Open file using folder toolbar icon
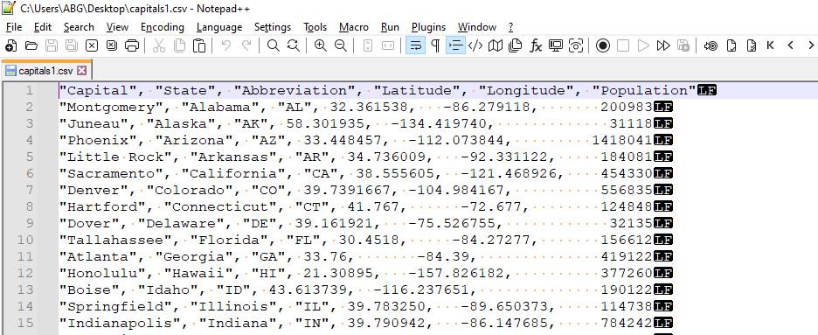Image resolution: width=818 pixels, height=335 pixels. point(31,45)
